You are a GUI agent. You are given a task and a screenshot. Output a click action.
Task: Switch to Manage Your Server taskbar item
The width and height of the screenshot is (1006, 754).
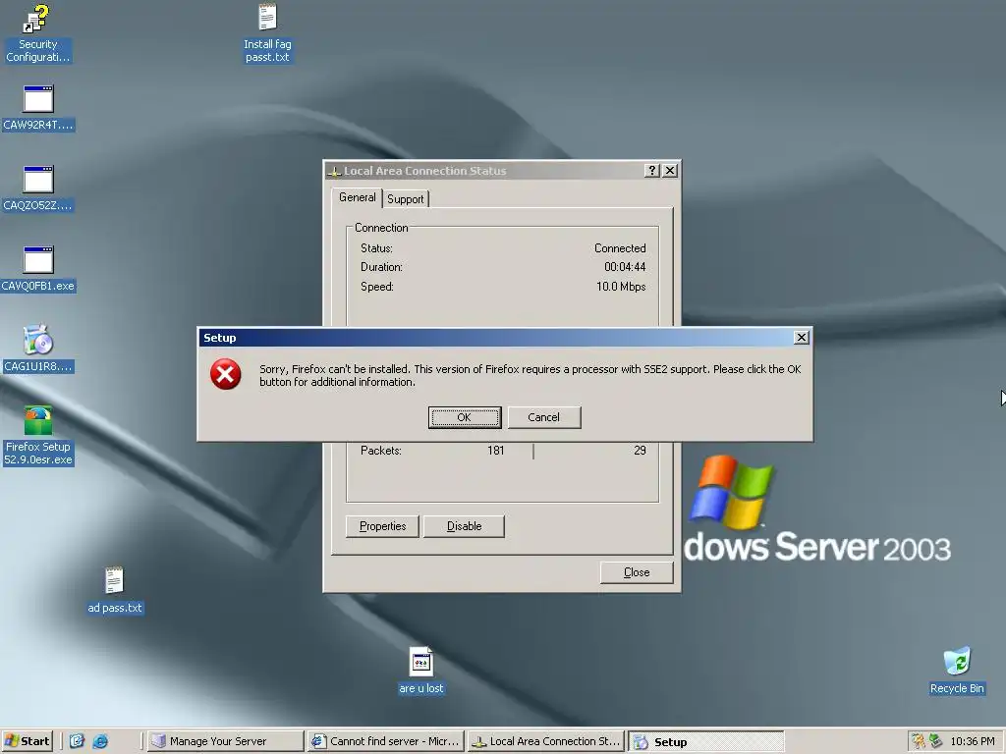coord(225,741)
